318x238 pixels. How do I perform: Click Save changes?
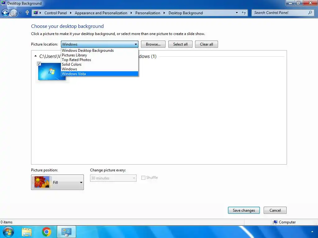click(x=244, y=210)
